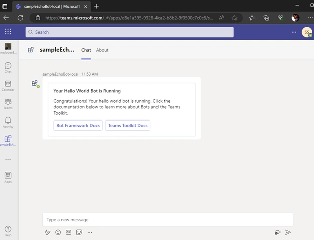Go back with the browser back arrow
The image size is (314, 240).
click(x=6, y=18)
